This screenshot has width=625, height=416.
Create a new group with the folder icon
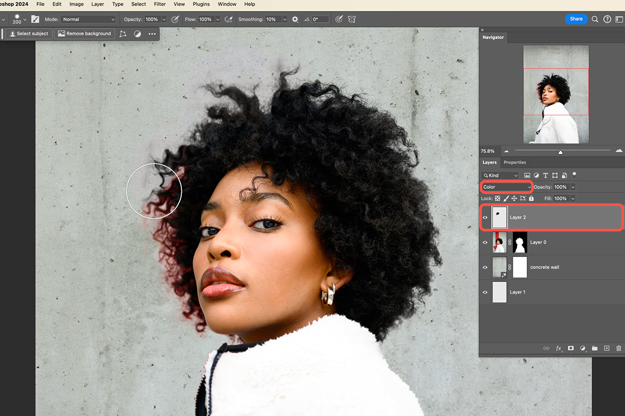coord(595,348)
